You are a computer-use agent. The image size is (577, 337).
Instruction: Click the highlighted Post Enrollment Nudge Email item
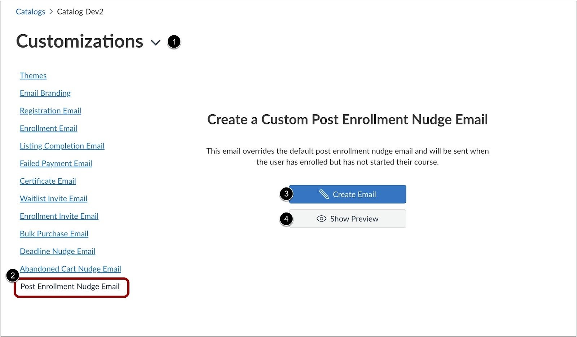pyautogui.click(x=70, y=286)
